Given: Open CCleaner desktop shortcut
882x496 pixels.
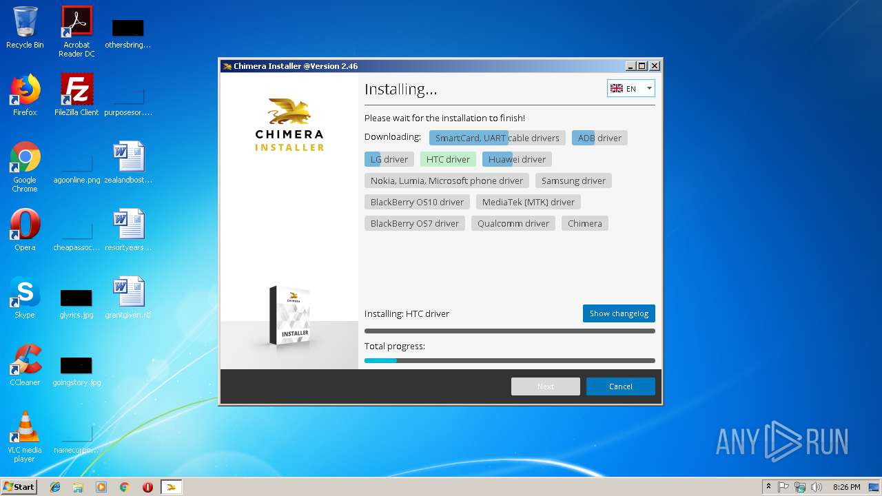Looking at the screenshot, I should tap(25, 365).
